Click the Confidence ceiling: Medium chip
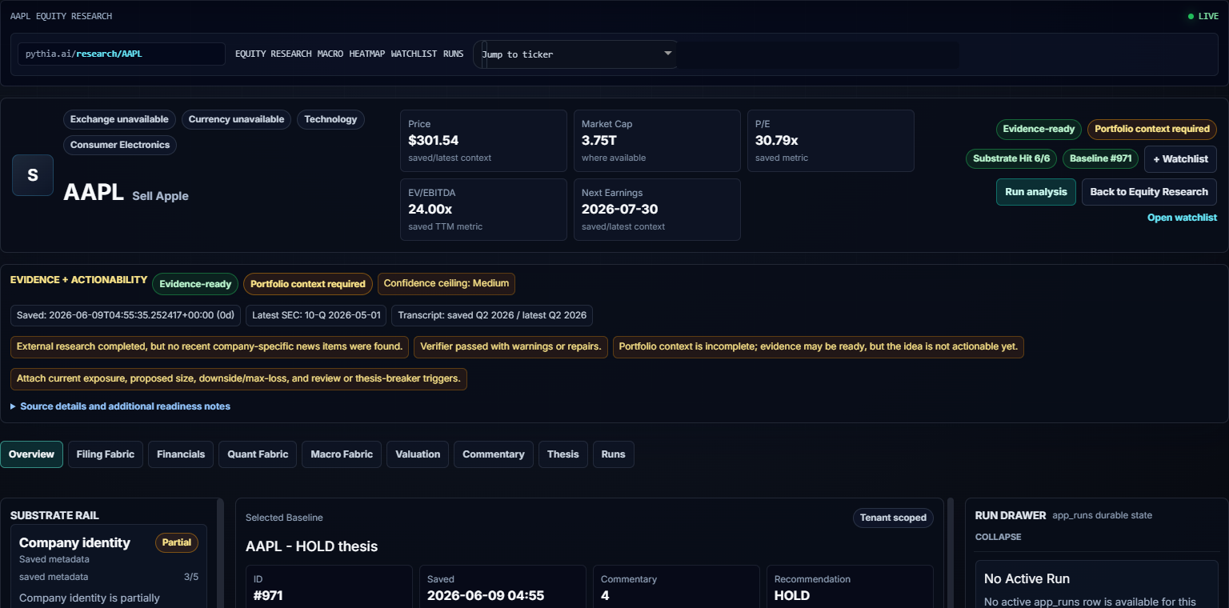 (446, 283)
